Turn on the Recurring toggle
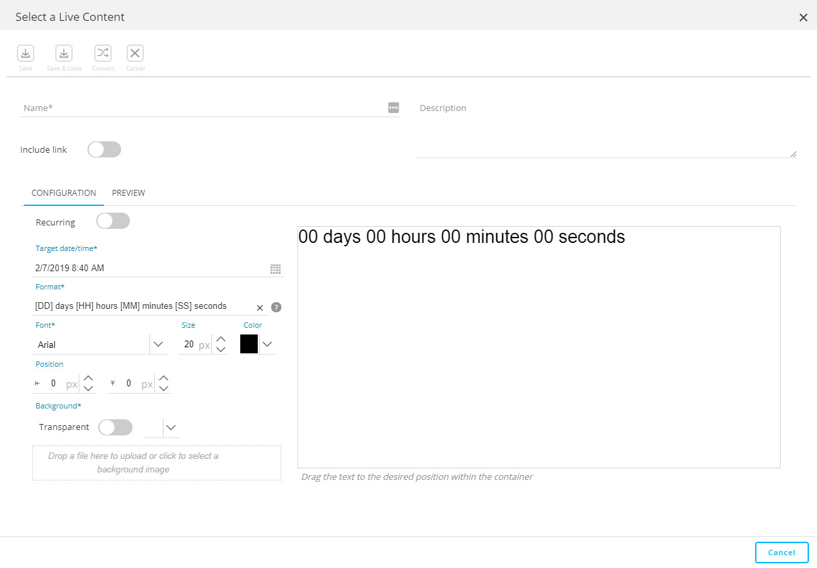Image resolution: width=817 pixels, height=568 pixels. [x=113, y=221]
